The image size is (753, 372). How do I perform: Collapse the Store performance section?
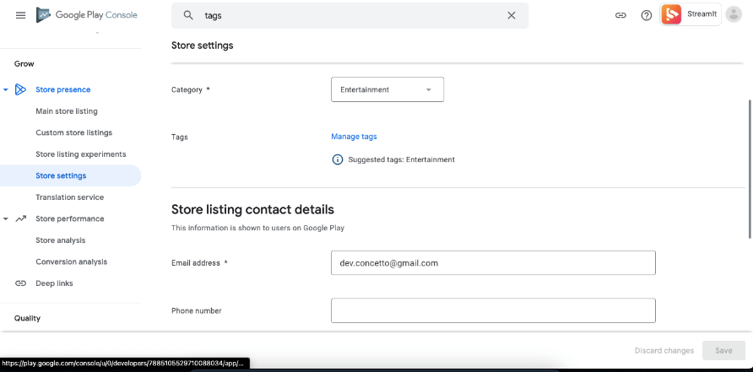(x=6, y=219)
